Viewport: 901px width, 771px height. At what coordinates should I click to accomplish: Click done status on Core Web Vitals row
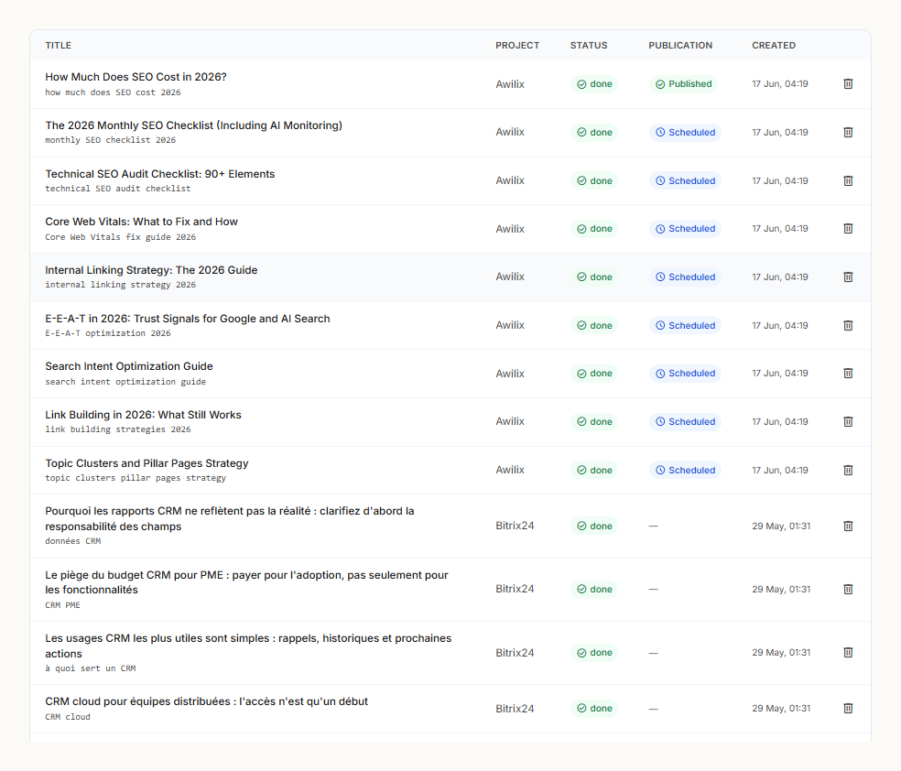coord(594,229)
